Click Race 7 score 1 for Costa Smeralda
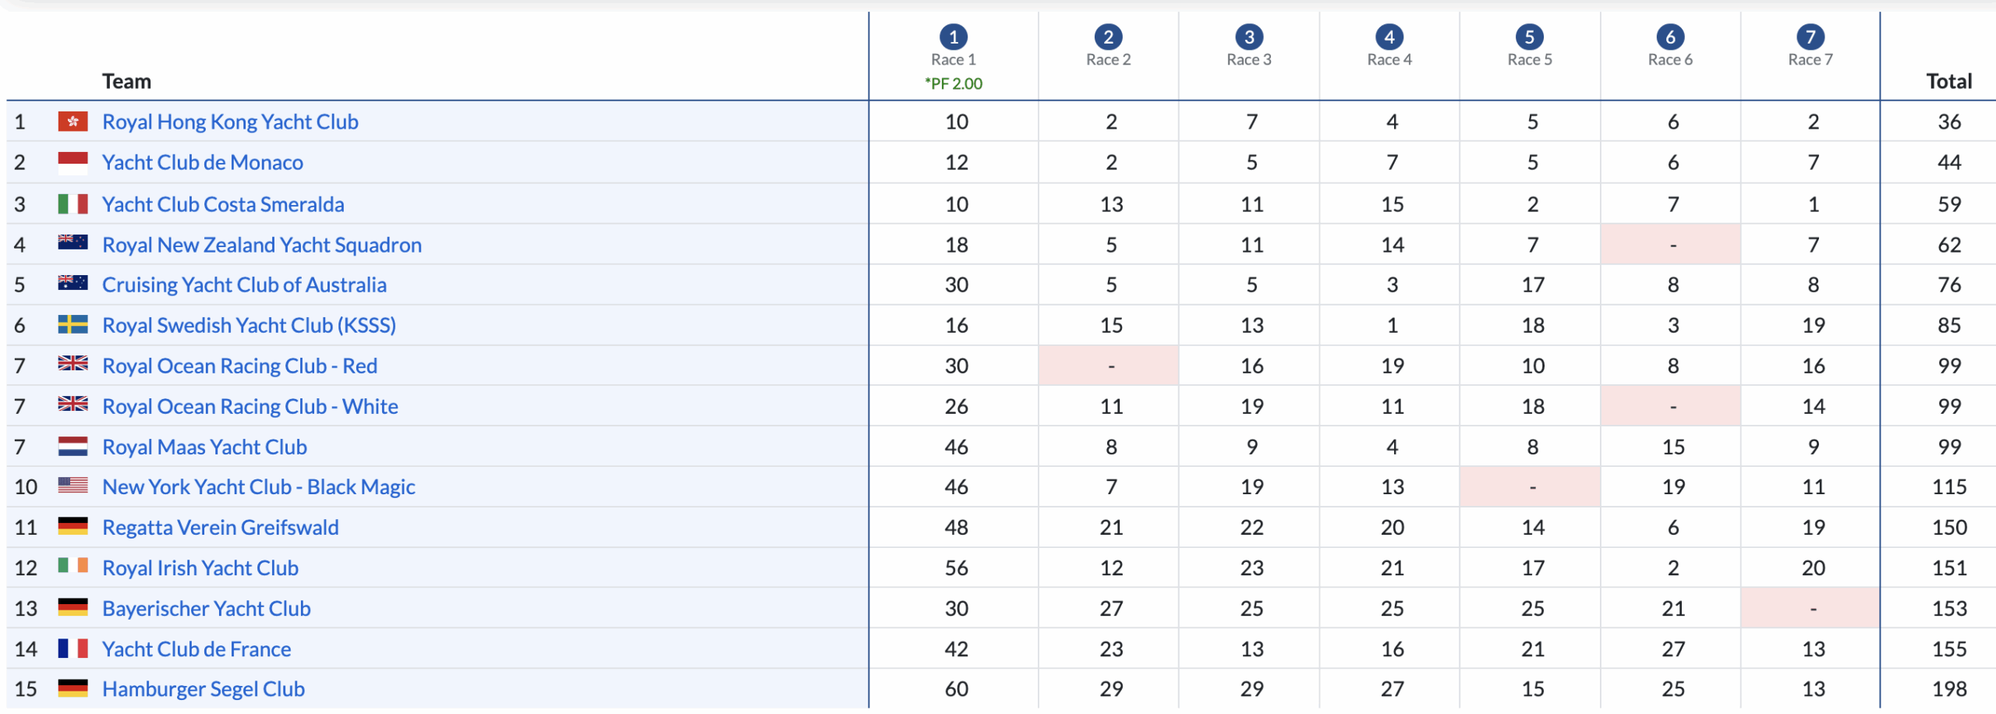The width and height of the screenshot is (1996, 714). pos(1814,205)
